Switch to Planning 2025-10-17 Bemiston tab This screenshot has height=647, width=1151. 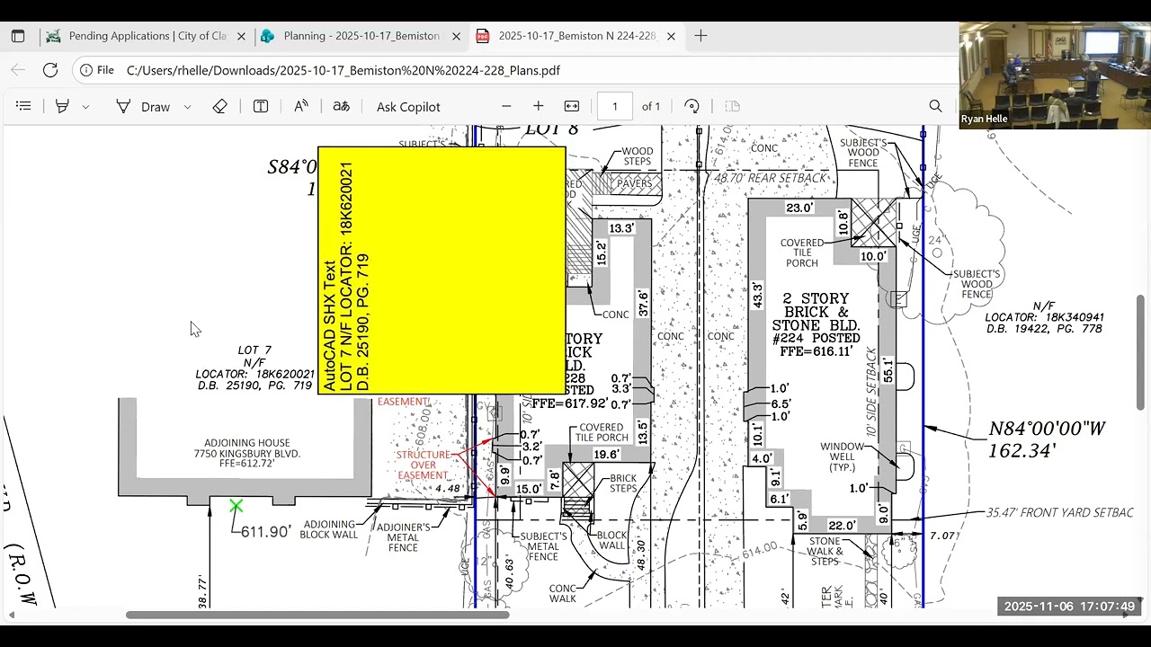(361, 36)
